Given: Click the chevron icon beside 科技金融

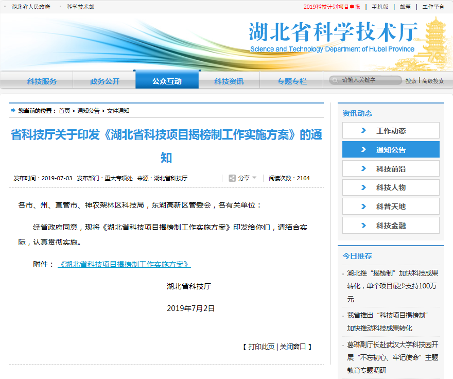Looking at the screenshot, I should [x=364, y=226].
